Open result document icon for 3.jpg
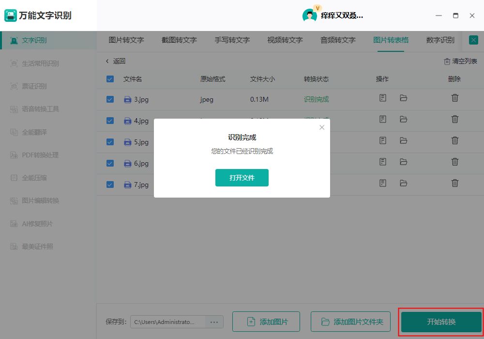Viewport: 484px width, 339px height. click(383, 98)
